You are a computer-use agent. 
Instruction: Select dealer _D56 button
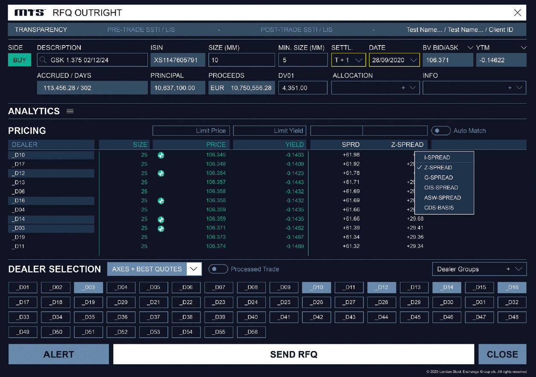[252, 332]
